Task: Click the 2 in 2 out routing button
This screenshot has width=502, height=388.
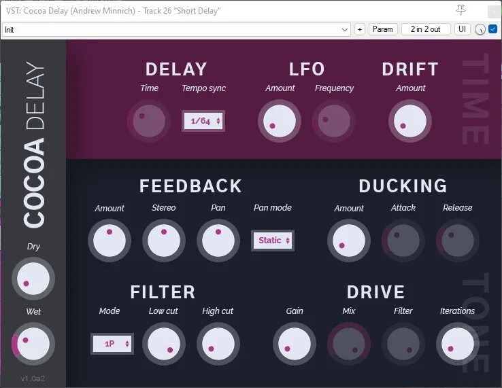Action: click(426, 29)
